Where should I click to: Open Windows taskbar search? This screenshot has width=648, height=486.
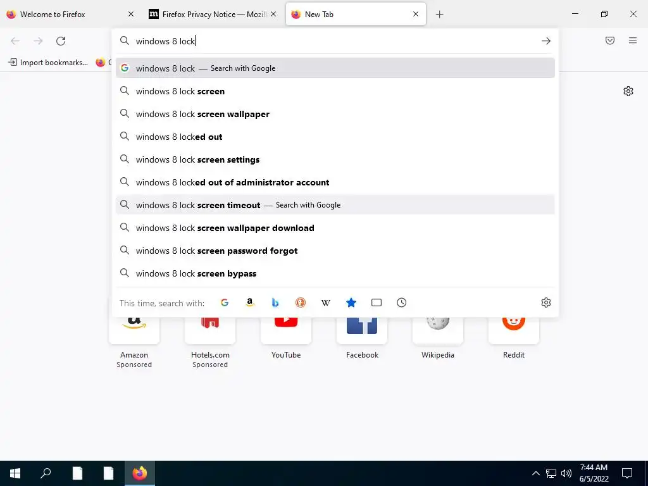[x=46, y=473]
